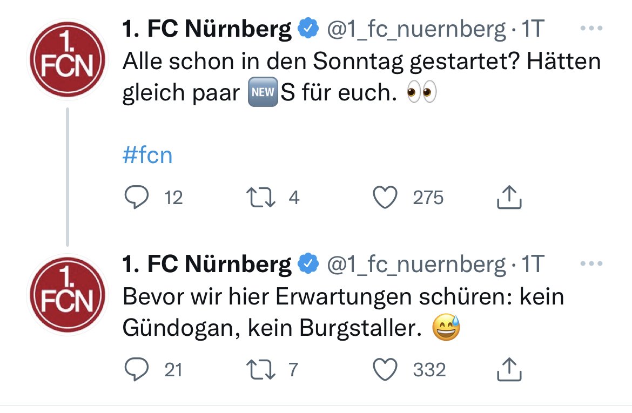
Task: Share the Gündogan tweet via share icon
Action: coord(509,369)
